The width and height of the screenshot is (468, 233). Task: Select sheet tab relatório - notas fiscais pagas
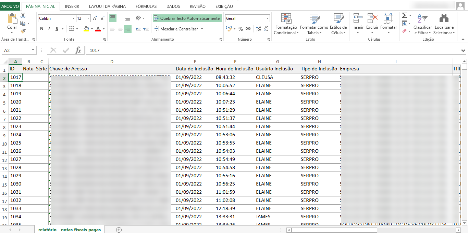70,230
